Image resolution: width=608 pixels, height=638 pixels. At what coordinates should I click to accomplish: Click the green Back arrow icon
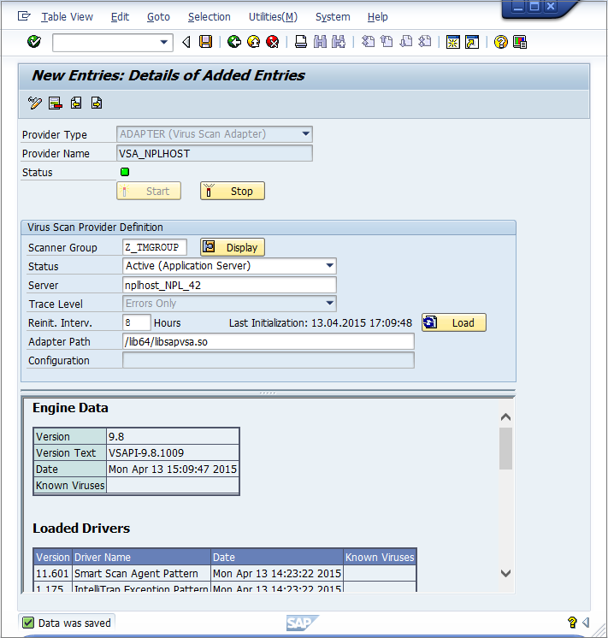pos(234,42)
